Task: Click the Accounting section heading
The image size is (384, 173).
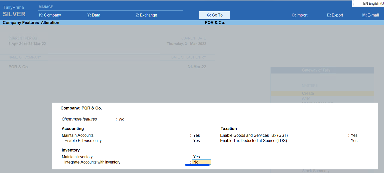Action: [73, 129]
